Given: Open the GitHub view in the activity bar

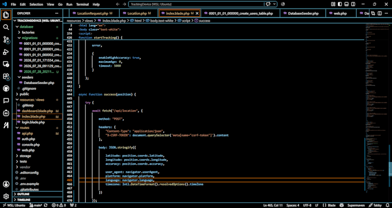Looking at the screenshot, I should [x=6, y=89].
